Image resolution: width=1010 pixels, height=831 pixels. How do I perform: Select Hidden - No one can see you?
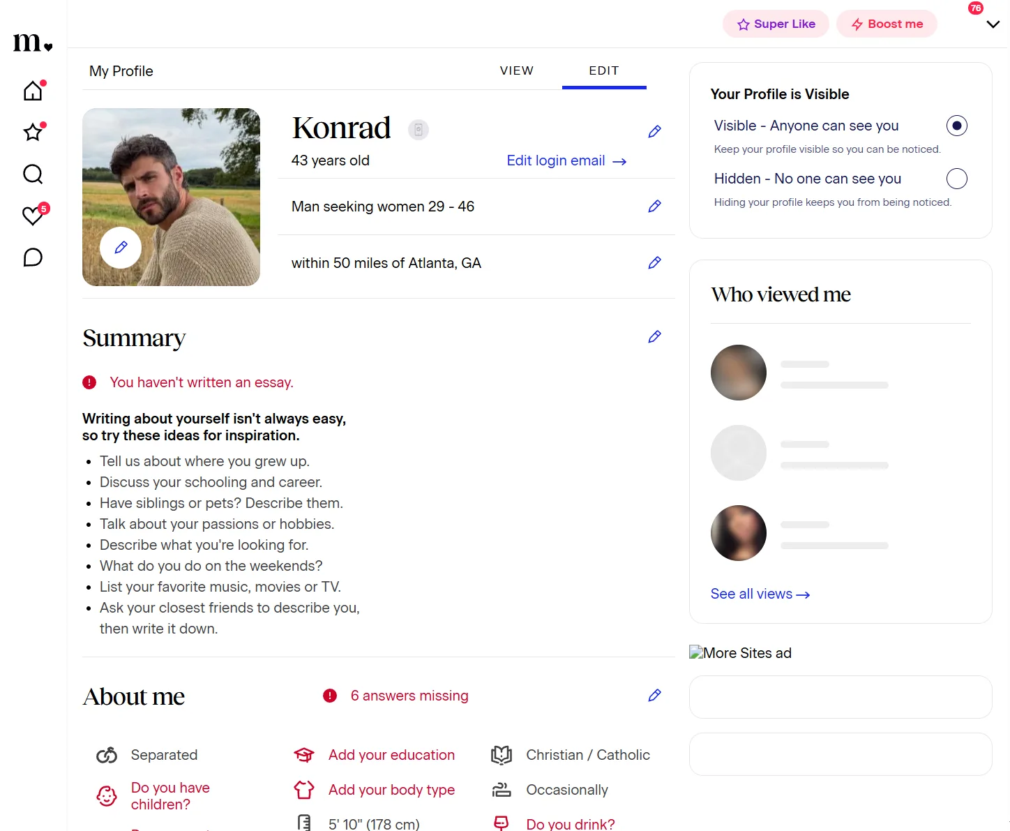[x=957, y=179]
